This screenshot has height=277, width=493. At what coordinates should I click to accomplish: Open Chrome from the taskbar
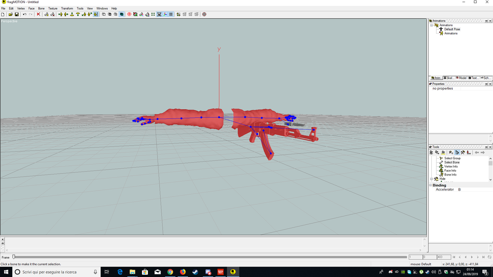[170, 272]
